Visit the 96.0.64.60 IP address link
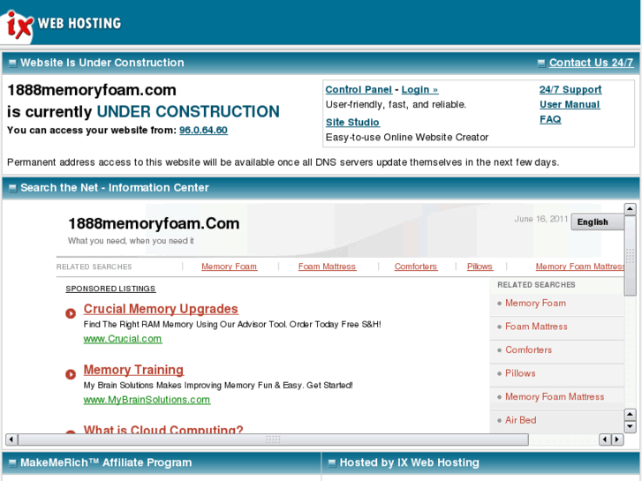This screenshot has width=642, height=481. [x=203, y=130]
